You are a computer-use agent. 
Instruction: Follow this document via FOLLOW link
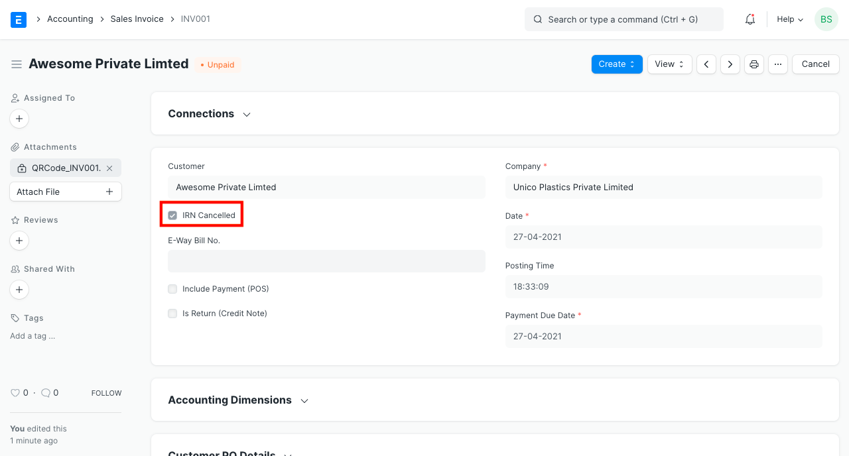[x=106, y=392]
